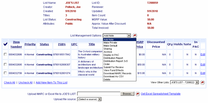The image size is (208, 103).
Task: Click the checkmark icon in the table header
Action: pyautogui.click(x=5, y=44)
